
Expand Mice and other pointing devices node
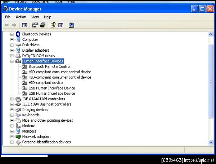tap(12, 120)
